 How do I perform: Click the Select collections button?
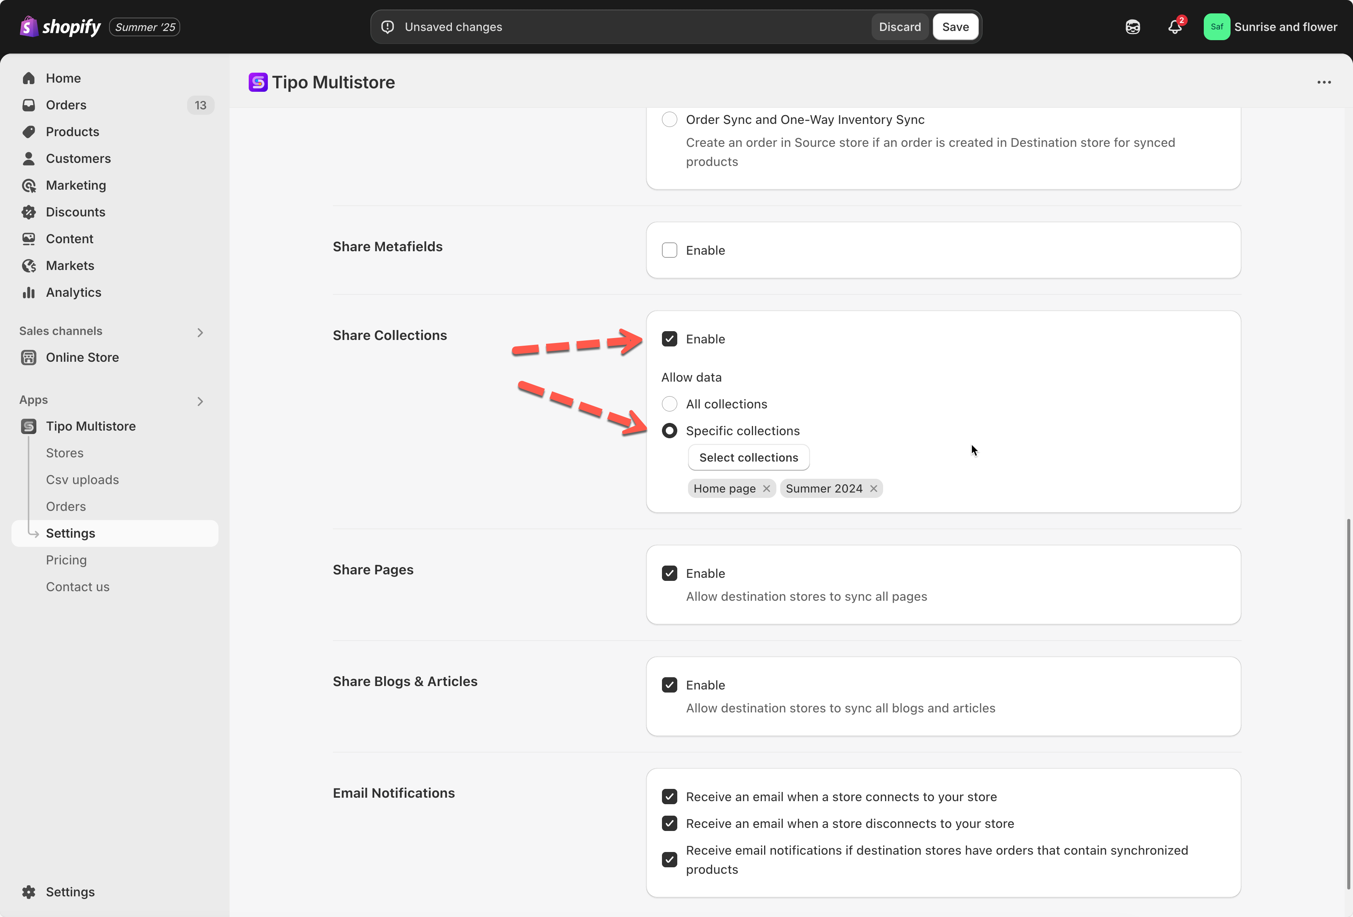point(748,457)
